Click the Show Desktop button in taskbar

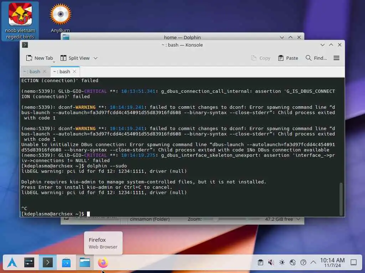tap(354, 263)
